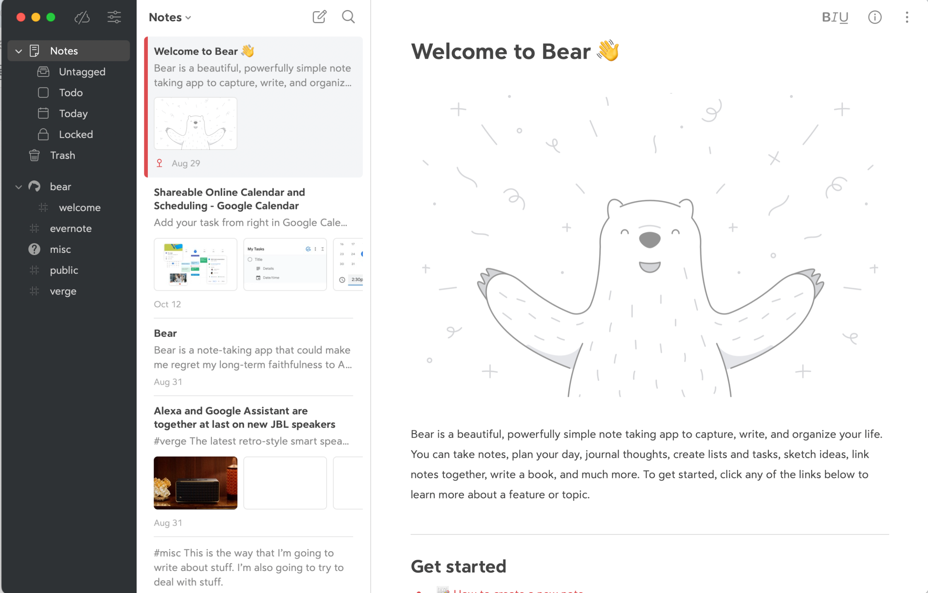928x593 pixels.
Task: Click the Welcome to Bear editor title
Action: tap(515, 51)
